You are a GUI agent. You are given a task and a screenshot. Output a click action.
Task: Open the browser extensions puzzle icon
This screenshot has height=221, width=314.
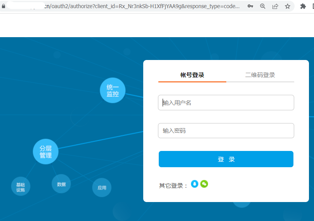[x=303, y=6]
